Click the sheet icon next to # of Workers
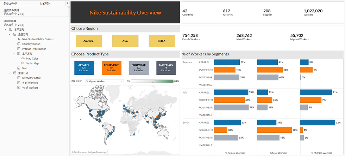Screen dimensions: 345x156 pos(19,83)
